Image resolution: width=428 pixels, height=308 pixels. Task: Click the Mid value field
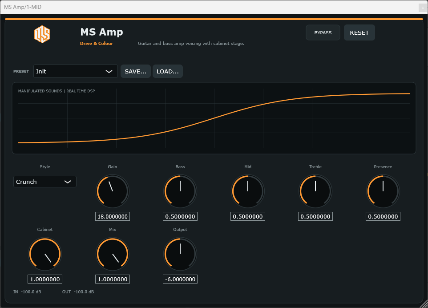[248, 216]
